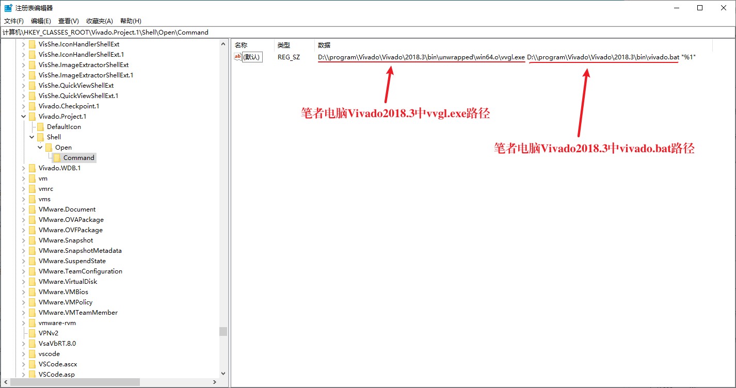Expand the VMware.Document key

pyautogui.click(x=23, y=209)
